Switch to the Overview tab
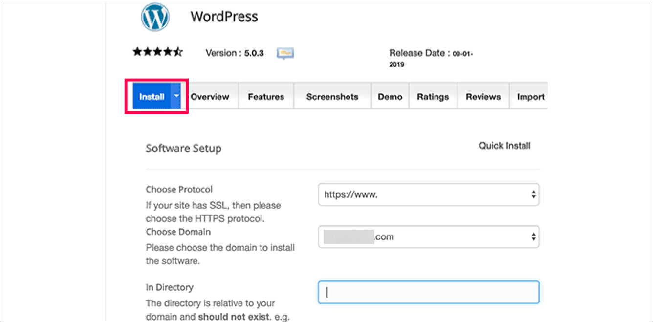Screen dimensions: 653x322 tap(210, 97)
